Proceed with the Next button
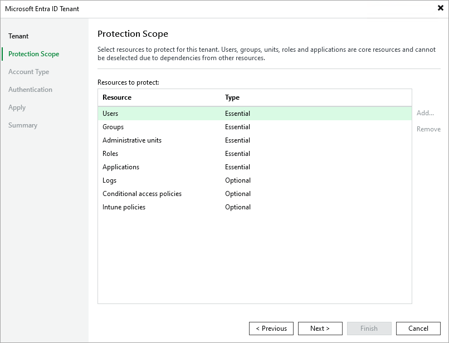Screen dimensions: 449x343 [320, 329]
